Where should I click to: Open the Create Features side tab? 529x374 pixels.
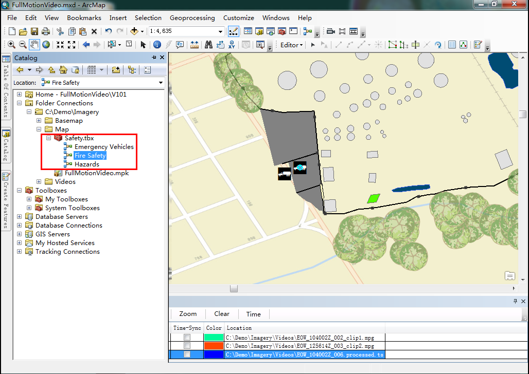[x=6, y=201]
